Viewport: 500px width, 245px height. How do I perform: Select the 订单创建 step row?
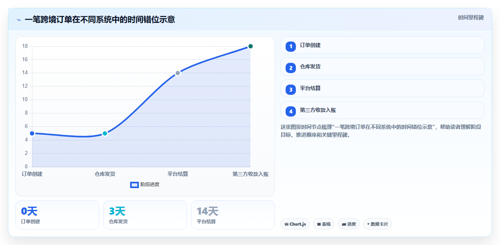[382, 45]
